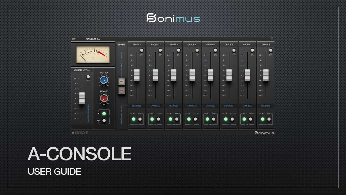Toggle Group 1 IN saturation LED
The height and width of the screenshot is (195, 346).
click(x=133, y=119)
